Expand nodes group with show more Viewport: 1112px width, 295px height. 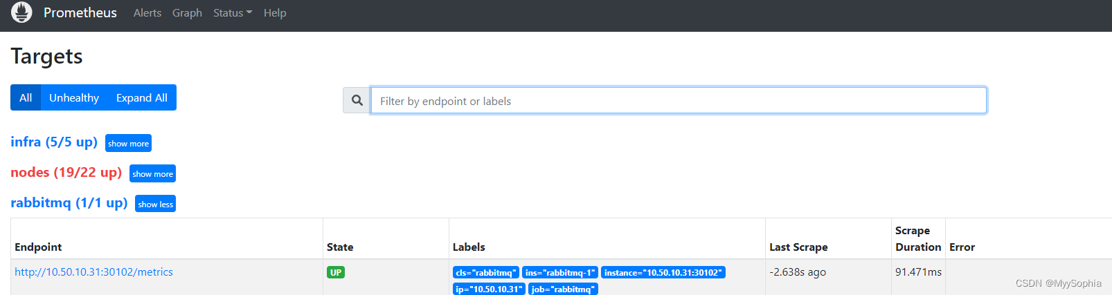tap(152, 173)
